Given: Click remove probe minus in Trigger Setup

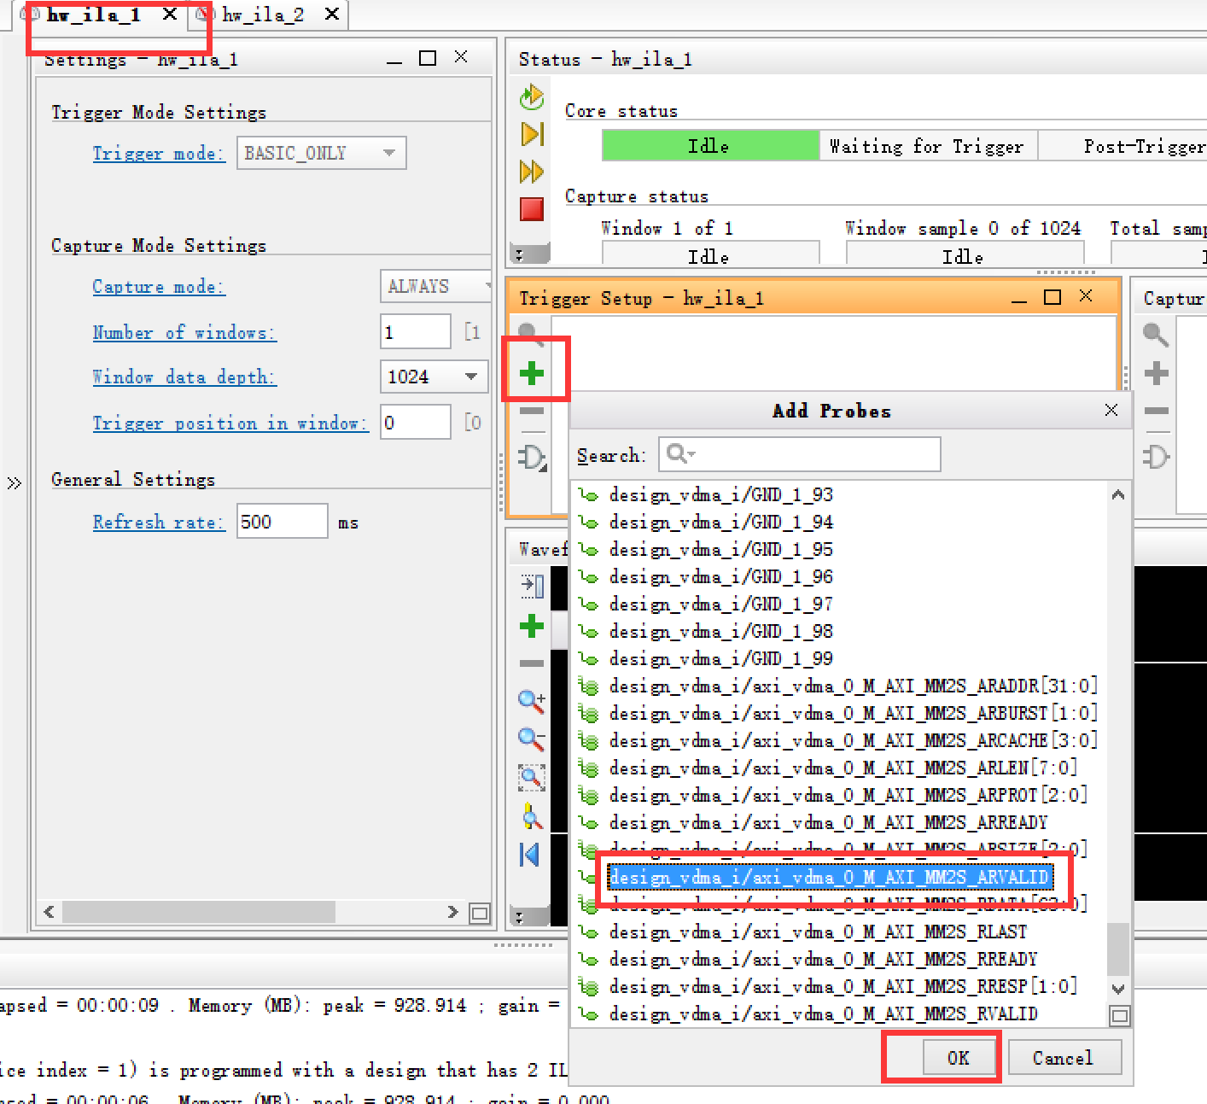Looking at the screenshot, I should point(532,411).
